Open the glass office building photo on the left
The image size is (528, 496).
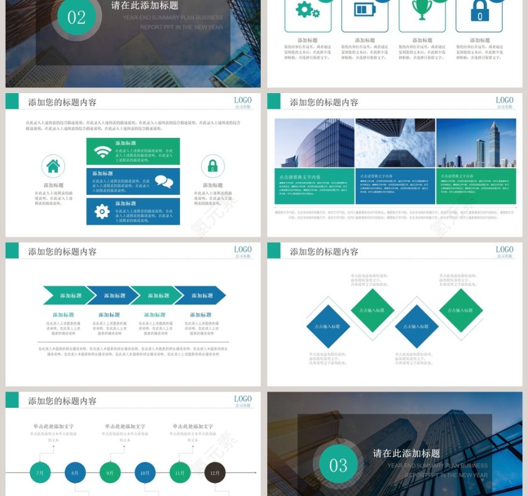314,143
